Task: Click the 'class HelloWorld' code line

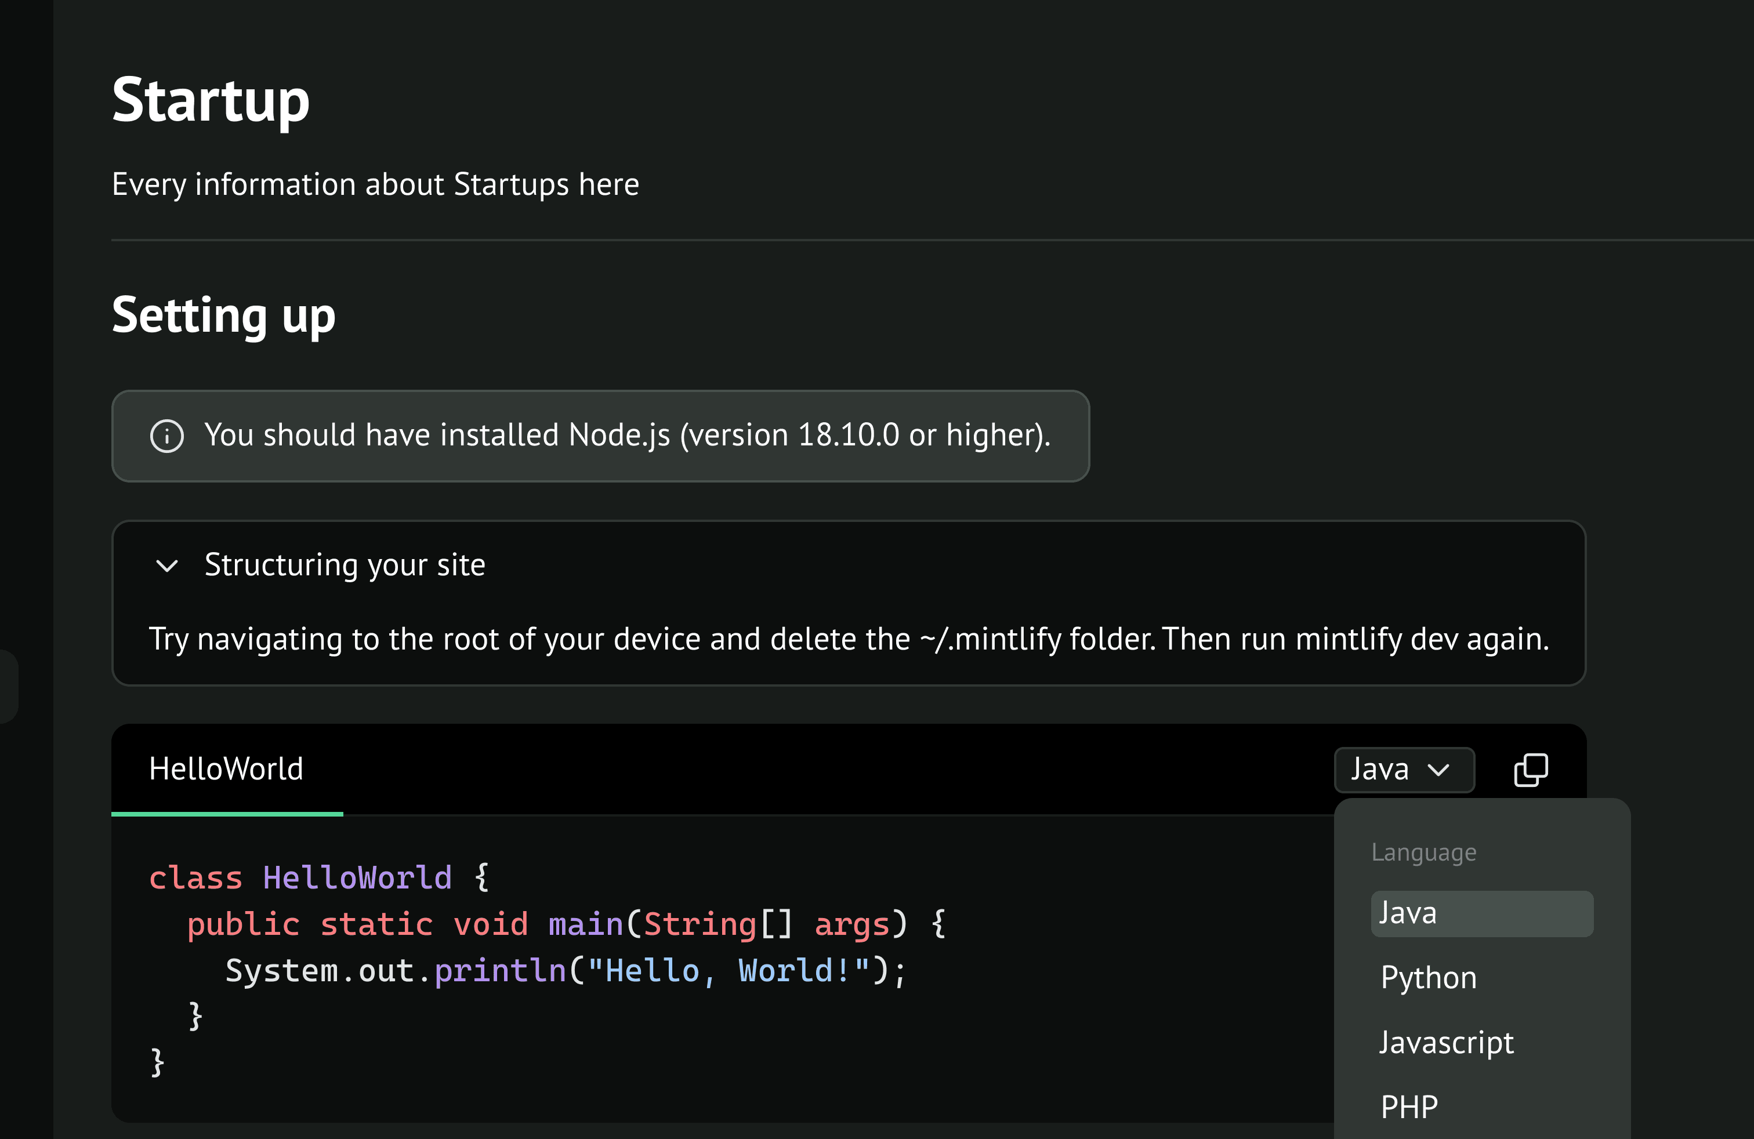Action: point(318,877)
